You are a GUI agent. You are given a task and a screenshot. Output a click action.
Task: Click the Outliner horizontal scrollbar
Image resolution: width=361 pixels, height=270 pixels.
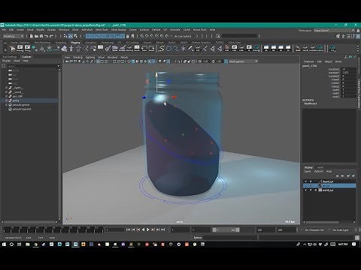click(x=30, y=222)
